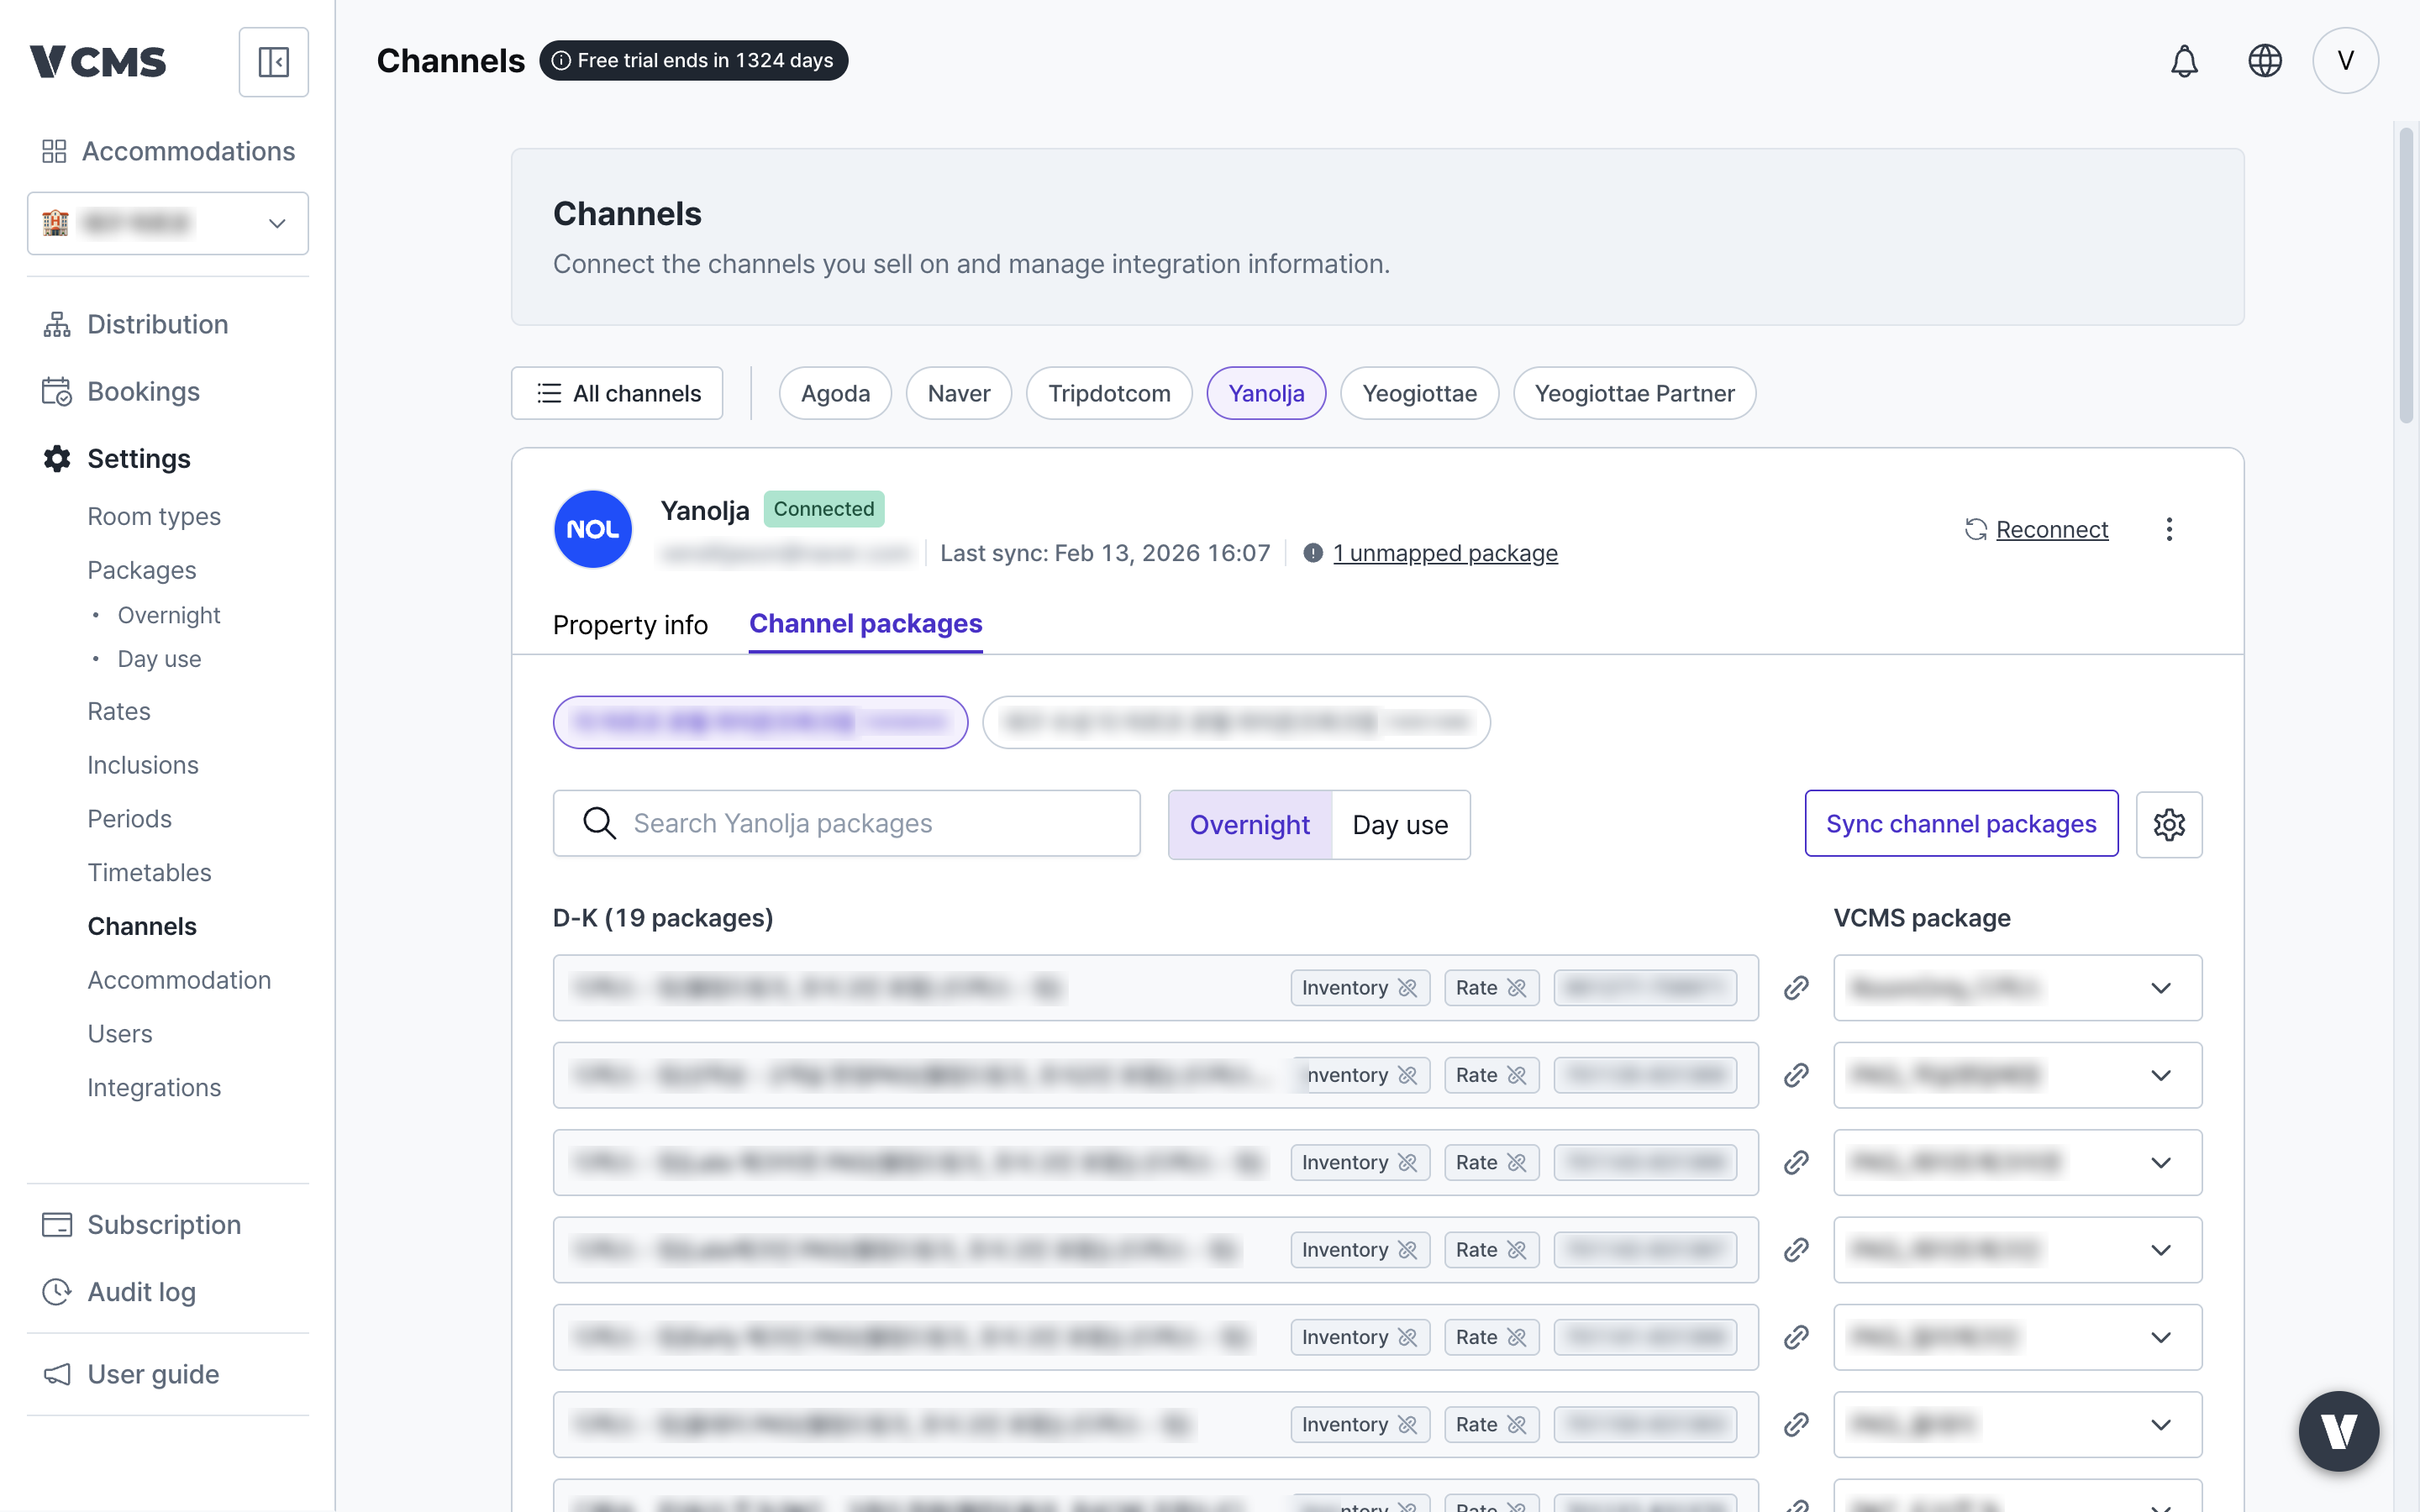Screen dimensions: 2420x1512
Task: Open notifications bell
Action: click(x=2184, y=61)
